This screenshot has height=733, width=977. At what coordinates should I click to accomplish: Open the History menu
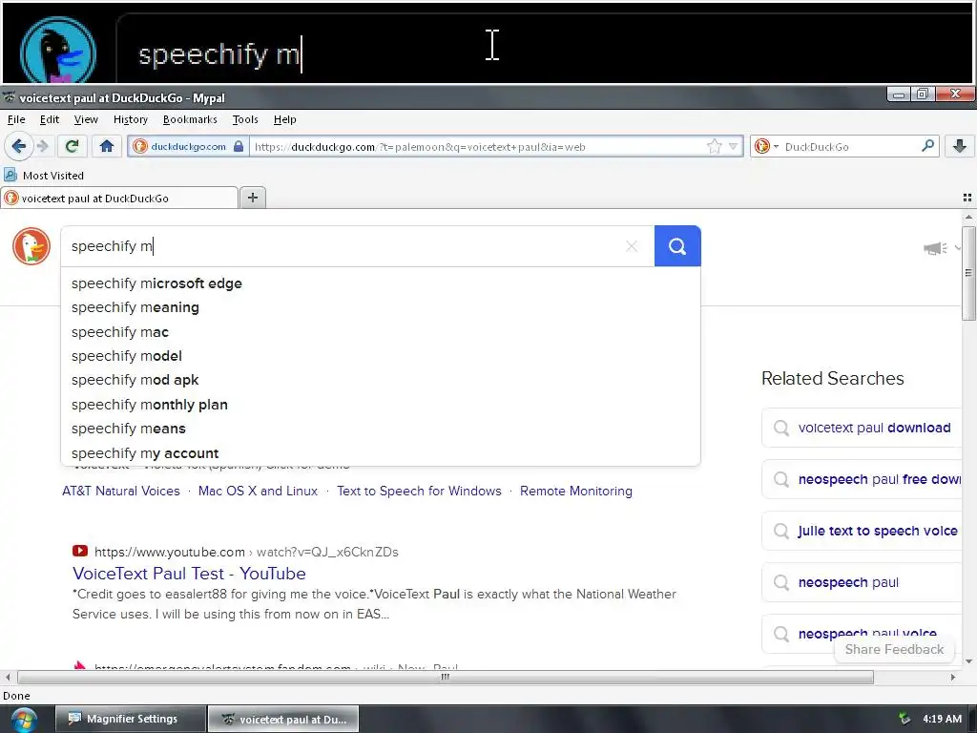(130, 119)
